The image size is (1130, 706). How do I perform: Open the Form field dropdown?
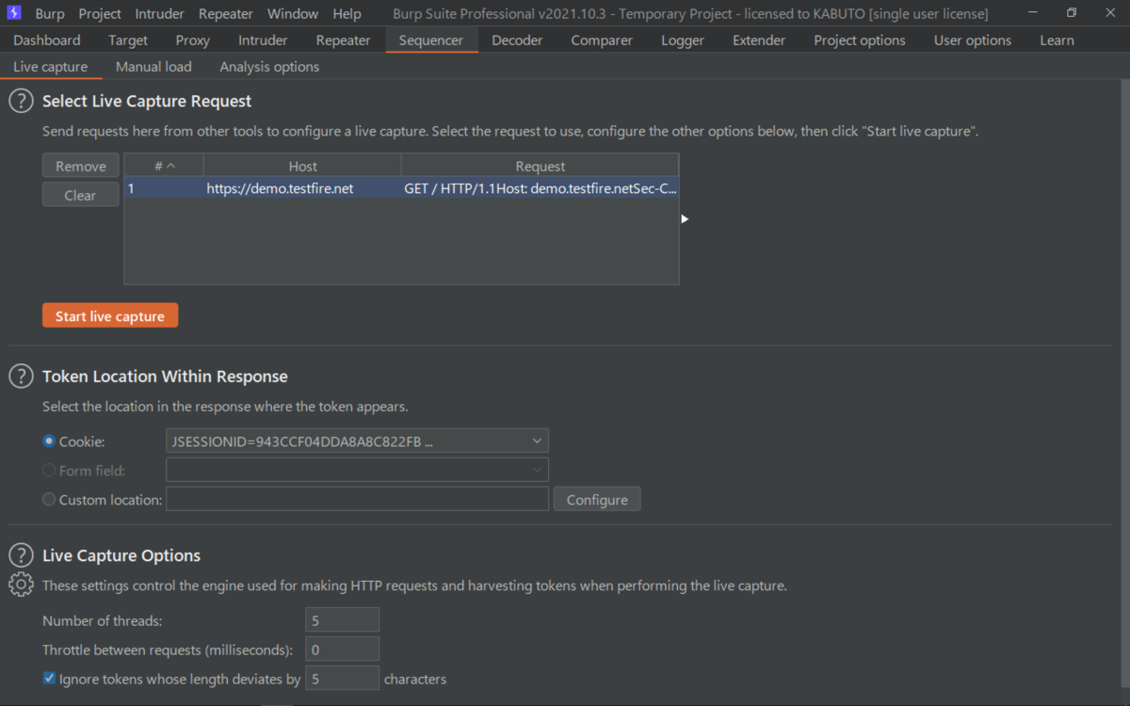click(357, 470)
